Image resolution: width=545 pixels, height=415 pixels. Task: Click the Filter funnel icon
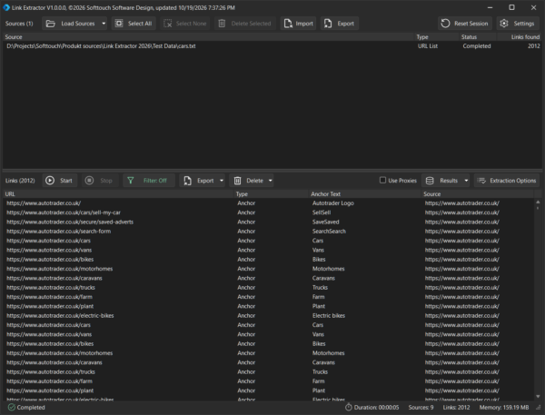coord(130,181)
